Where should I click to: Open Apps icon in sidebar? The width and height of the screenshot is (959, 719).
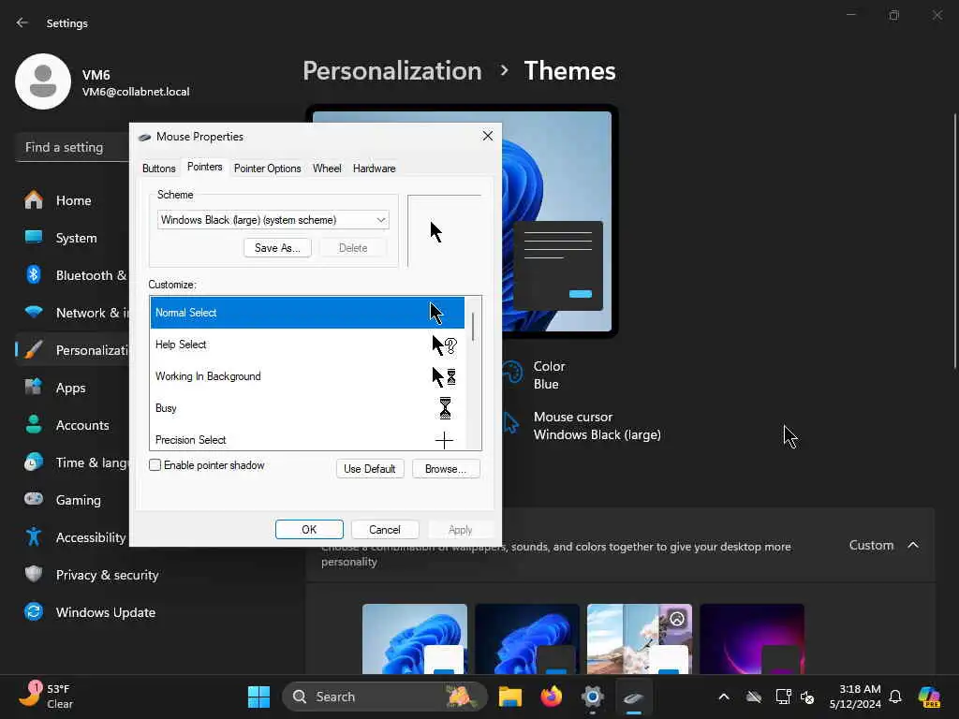pos(34,387)
